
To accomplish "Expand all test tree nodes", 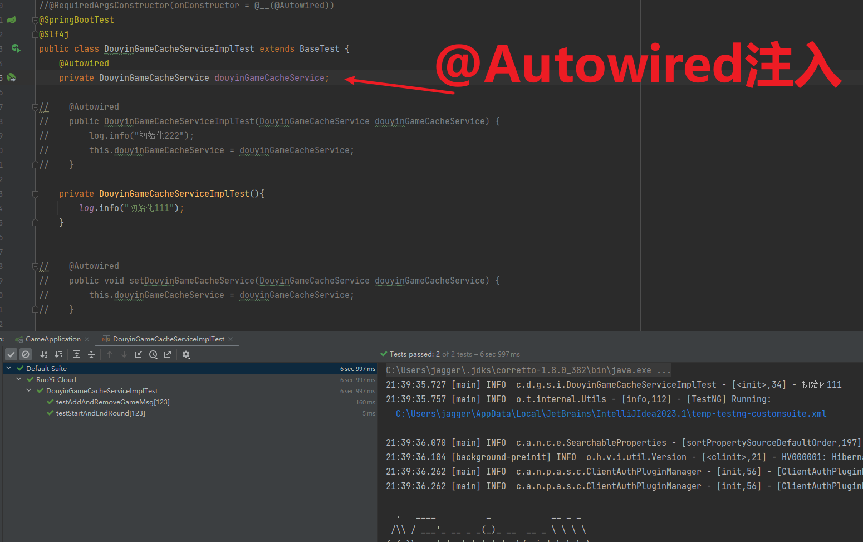I will (x=77, y=354).
